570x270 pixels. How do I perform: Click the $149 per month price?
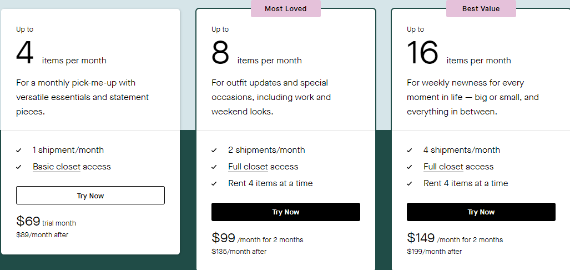click(421, 238)
